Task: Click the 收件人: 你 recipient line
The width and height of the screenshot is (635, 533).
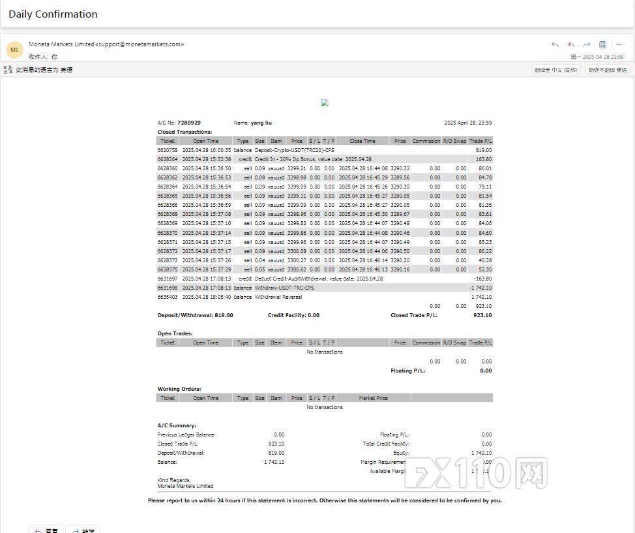Action: 43,57
